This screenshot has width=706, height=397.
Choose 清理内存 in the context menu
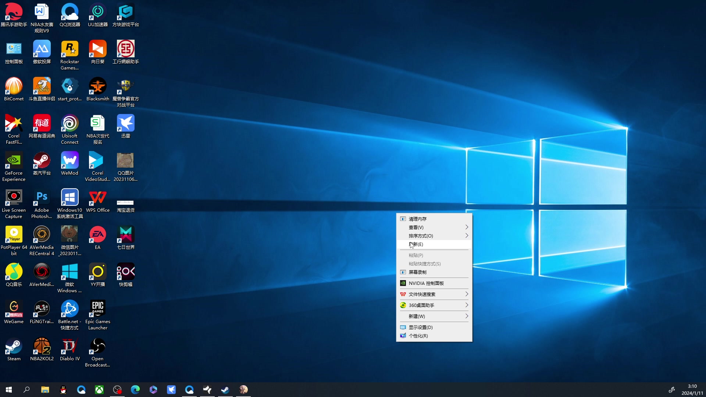434,219
